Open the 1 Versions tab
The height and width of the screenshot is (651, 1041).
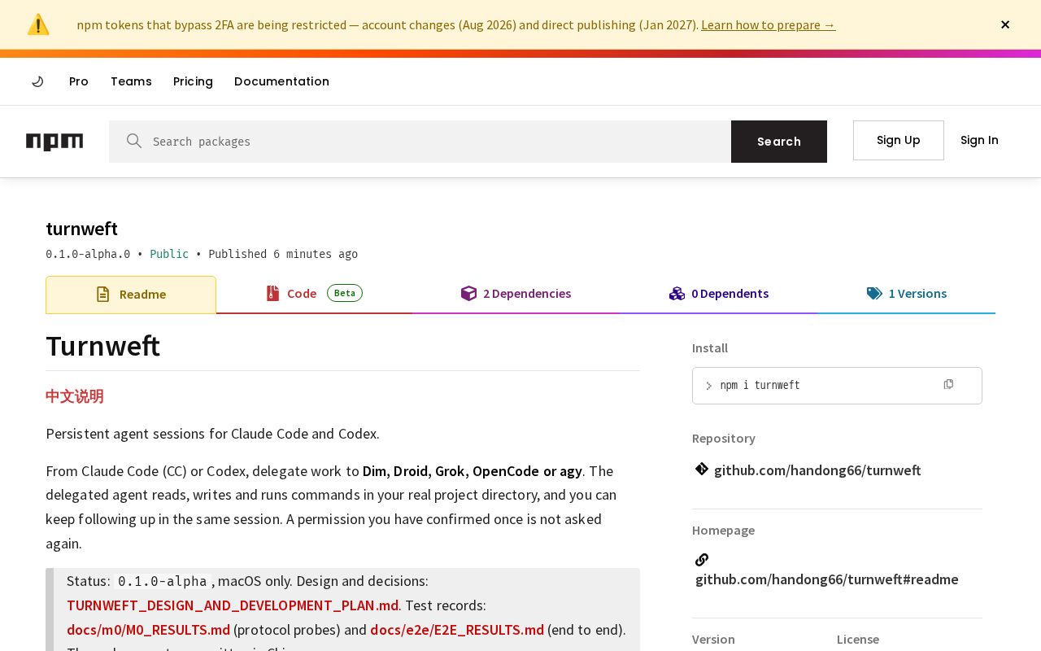click(907, 294)
